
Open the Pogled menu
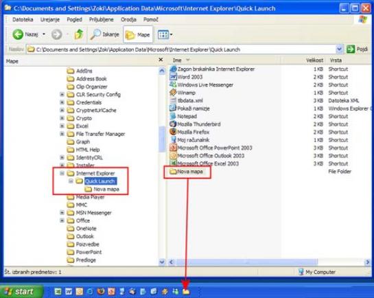[x=74, y=19]
